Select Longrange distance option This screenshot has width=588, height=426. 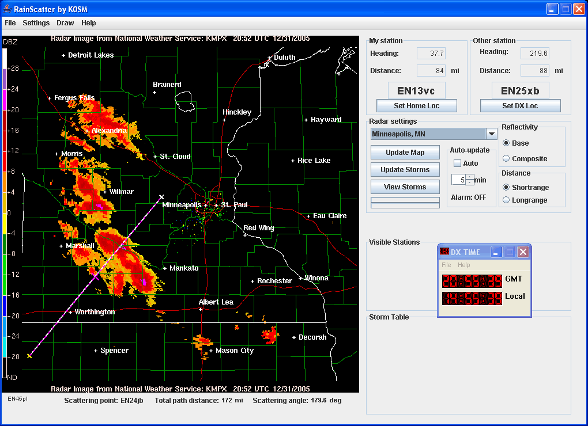click(506, 200)
